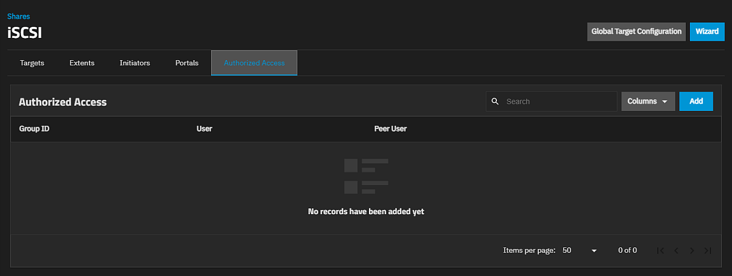
Task: Go to first page arrow icon
Action: coord(660,250)
